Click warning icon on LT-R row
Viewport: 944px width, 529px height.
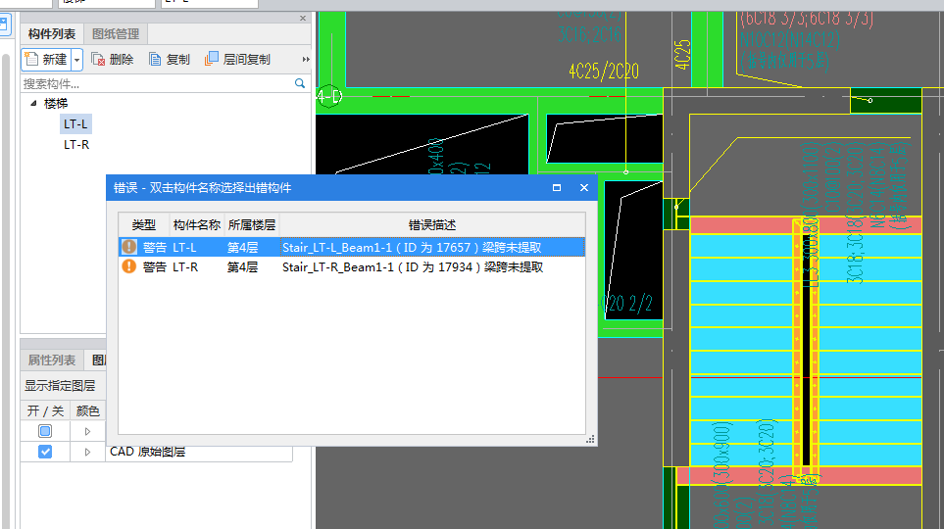pyautogui.click(x=128, y=266)
